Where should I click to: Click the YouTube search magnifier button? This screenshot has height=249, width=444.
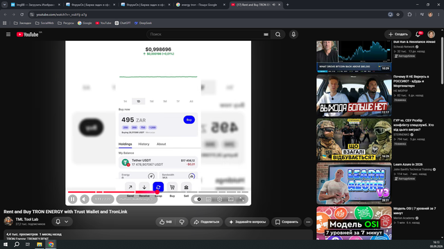[x=277, y=35]
